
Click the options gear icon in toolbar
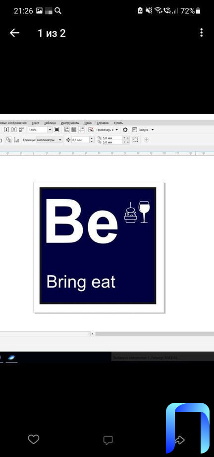125,130
